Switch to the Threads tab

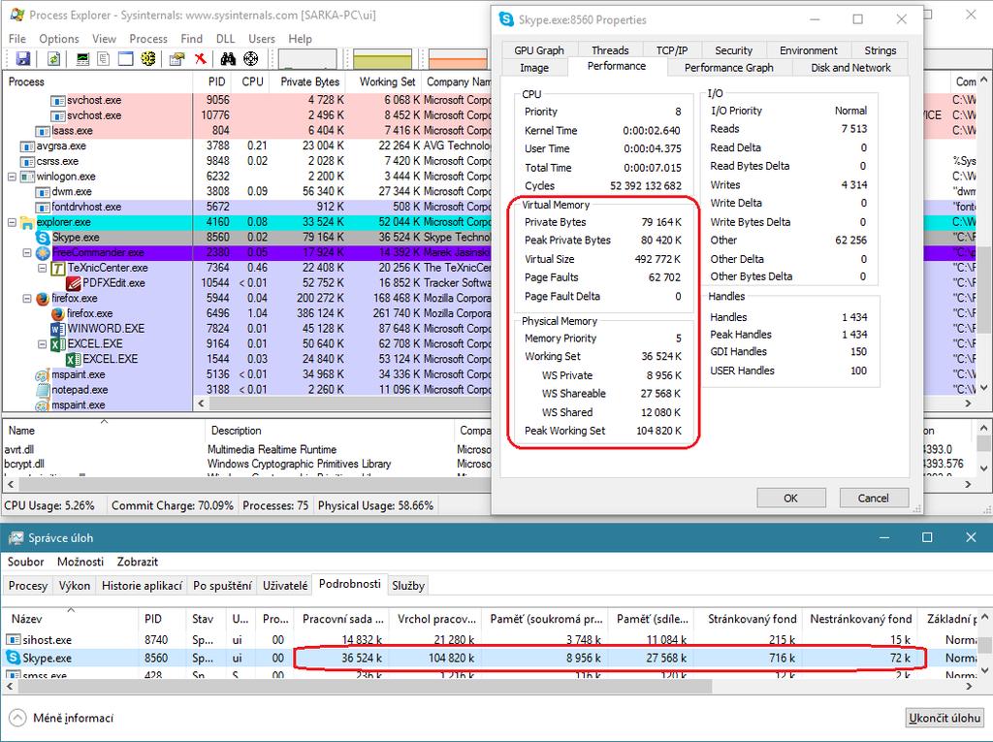(x=610, y=50)
